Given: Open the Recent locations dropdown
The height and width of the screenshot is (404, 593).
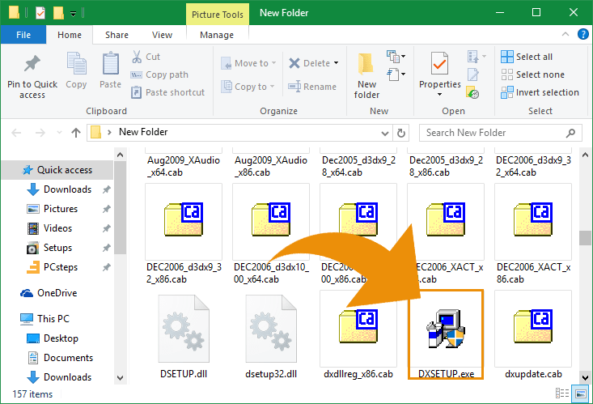Looking at the screenshot, I should [59, 133].
